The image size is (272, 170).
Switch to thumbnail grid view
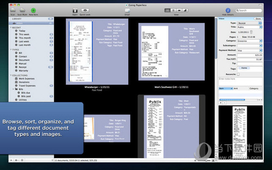168,11
